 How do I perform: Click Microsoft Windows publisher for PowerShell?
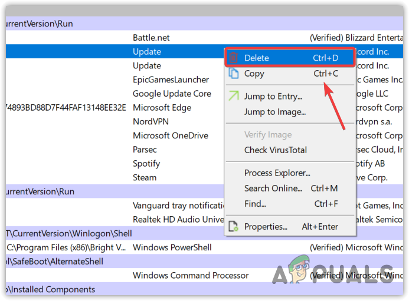[x=356, y=247]
